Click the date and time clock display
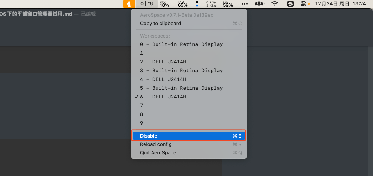373x176 pixels. pos(341,3)
